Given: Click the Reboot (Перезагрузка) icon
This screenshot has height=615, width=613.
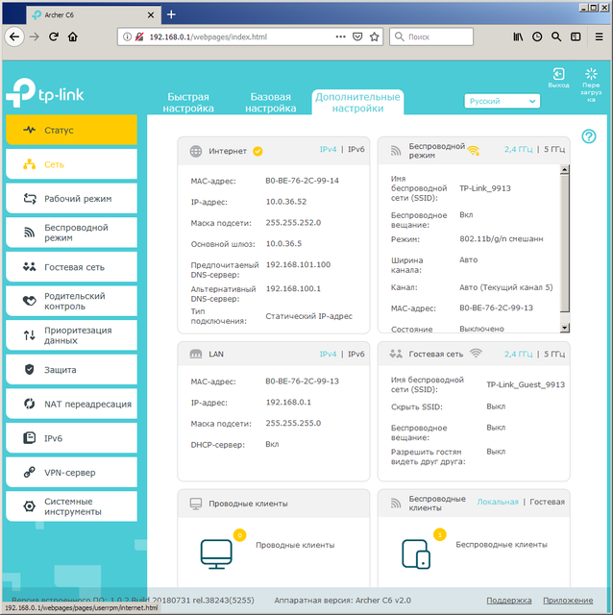Looking at the screenshot, I should pyautogui.click(x=592, y=75).
